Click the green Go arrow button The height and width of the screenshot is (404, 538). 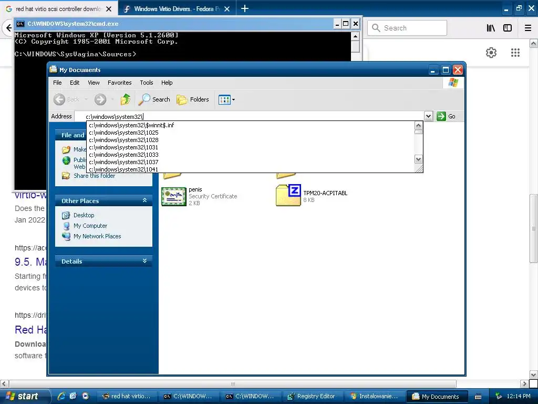point(441,116)
